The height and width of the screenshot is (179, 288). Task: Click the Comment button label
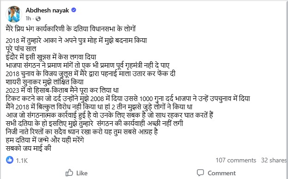pyautogui.click(x=221, y=173)
